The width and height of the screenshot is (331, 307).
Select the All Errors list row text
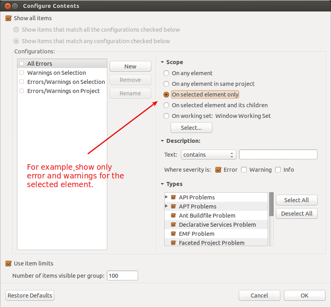(40, 64)
